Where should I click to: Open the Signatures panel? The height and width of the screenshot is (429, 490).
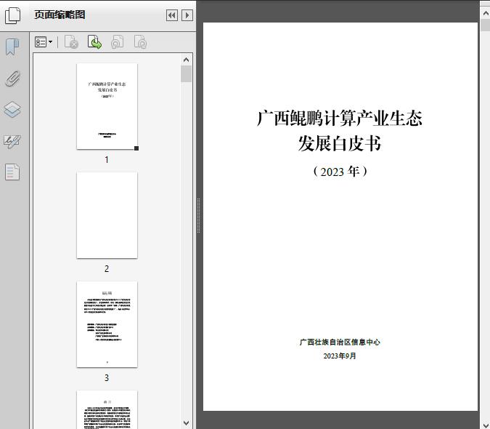pyautogui.click(x=12, y=141)
